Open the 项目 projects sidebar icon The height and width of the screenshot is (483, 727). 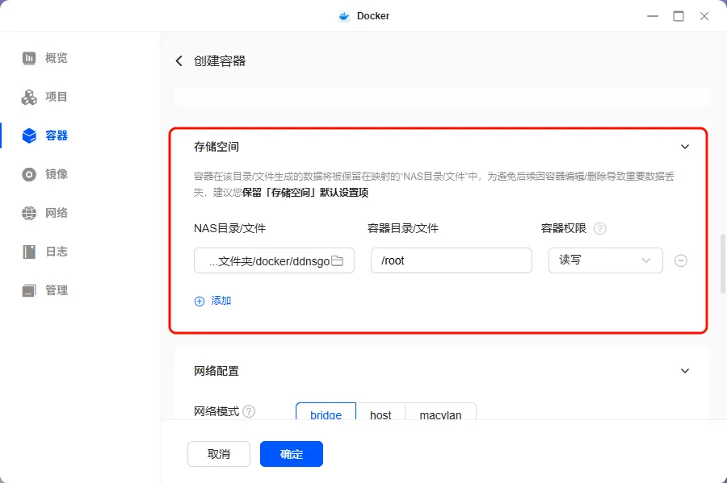(x=29, y=97)
